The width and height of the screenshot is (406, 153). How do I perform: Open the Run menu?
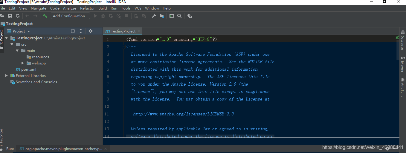pos(114,8)
